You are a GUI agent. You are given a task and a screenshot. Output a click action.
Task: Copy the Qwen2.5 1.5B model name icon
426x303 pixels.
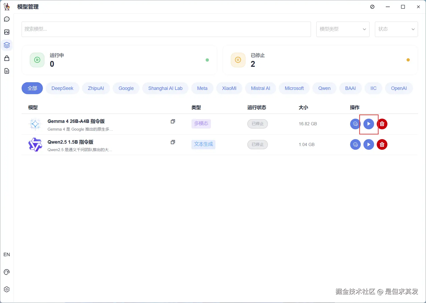tap(173, 142)
